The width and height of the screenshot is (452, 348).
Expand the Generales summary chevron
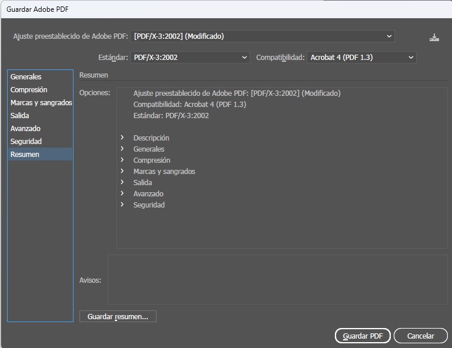[122, 149]
